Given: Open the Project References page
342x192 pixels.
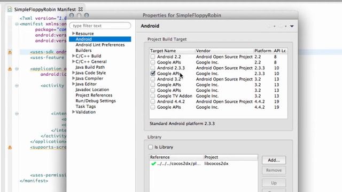Looking at the screenshot, I should (x=94, y=95).
